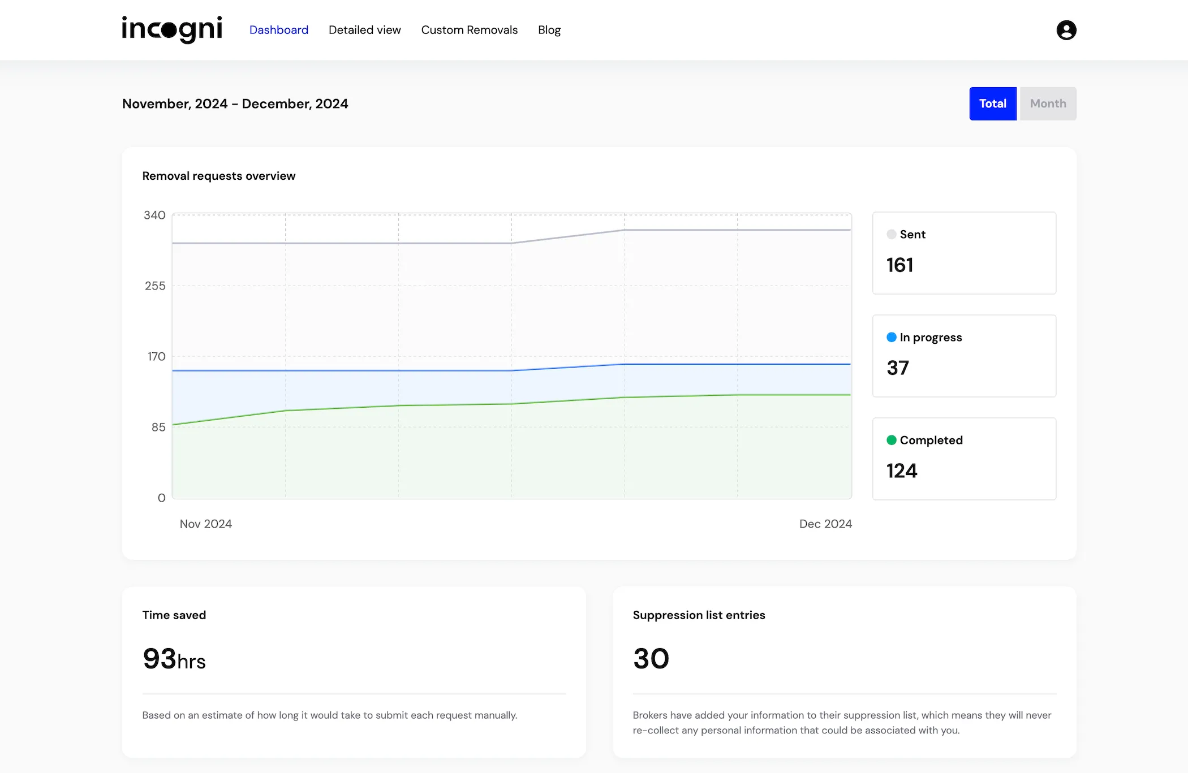Click the date range November–December 2024
Screen dimensions: 1188x773
[x=235, y=103]
